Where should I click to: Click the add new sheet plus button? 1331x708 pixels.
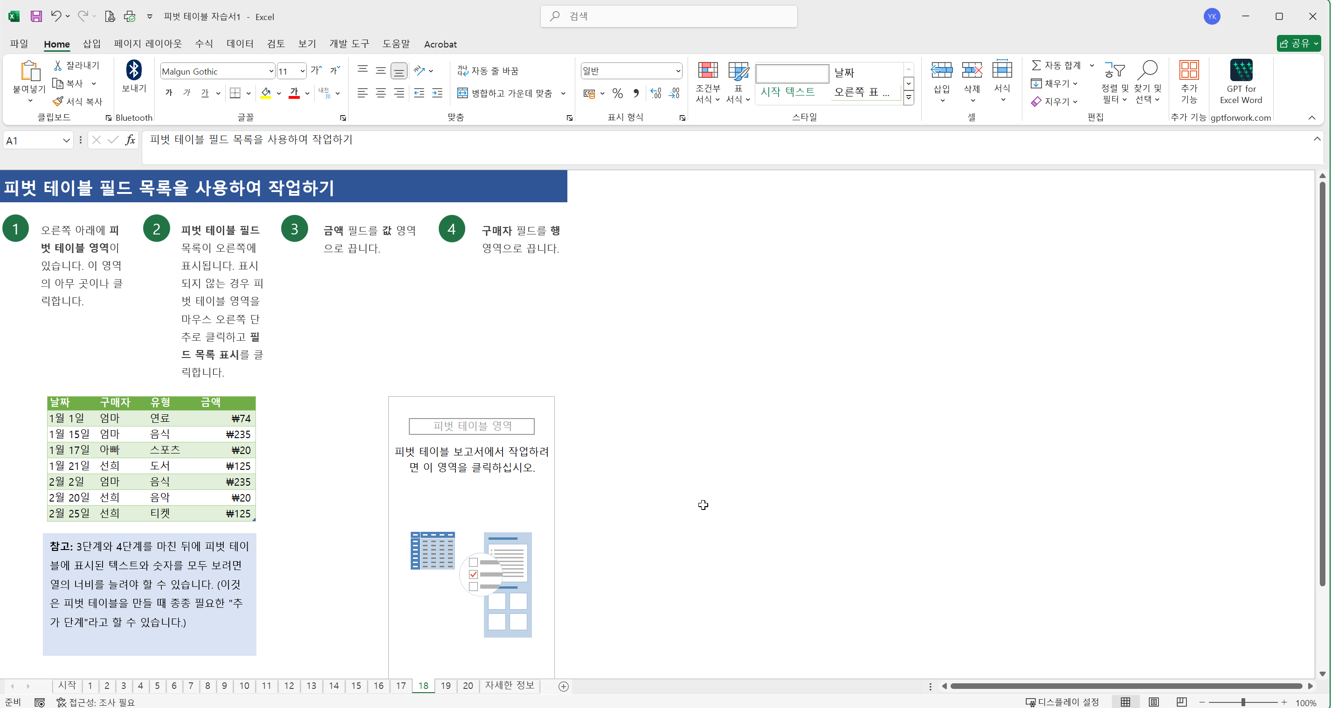(564, 686)
